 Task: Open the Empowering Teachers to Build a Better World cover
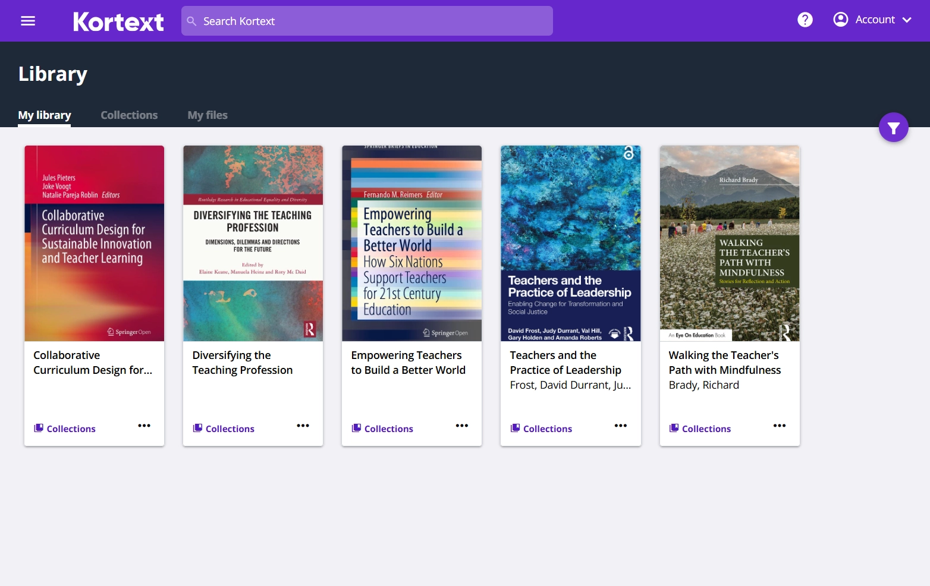coord(411,243)
